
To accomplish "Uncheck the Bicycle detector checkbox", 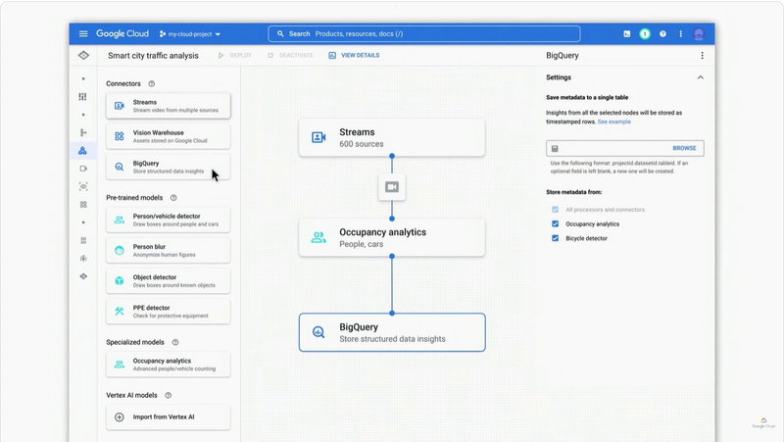I will click(555, 238).
